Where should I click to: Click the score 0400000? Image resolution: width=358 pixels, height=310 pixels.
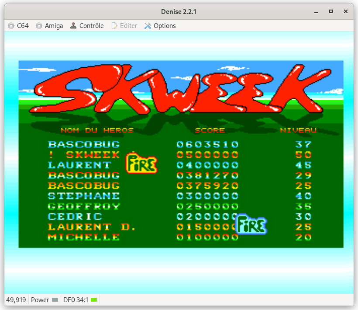(207, 165)
